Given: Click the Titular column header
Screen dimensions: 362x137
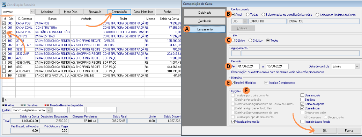Looking at the screenshot, I should click(x=123, y=19).
